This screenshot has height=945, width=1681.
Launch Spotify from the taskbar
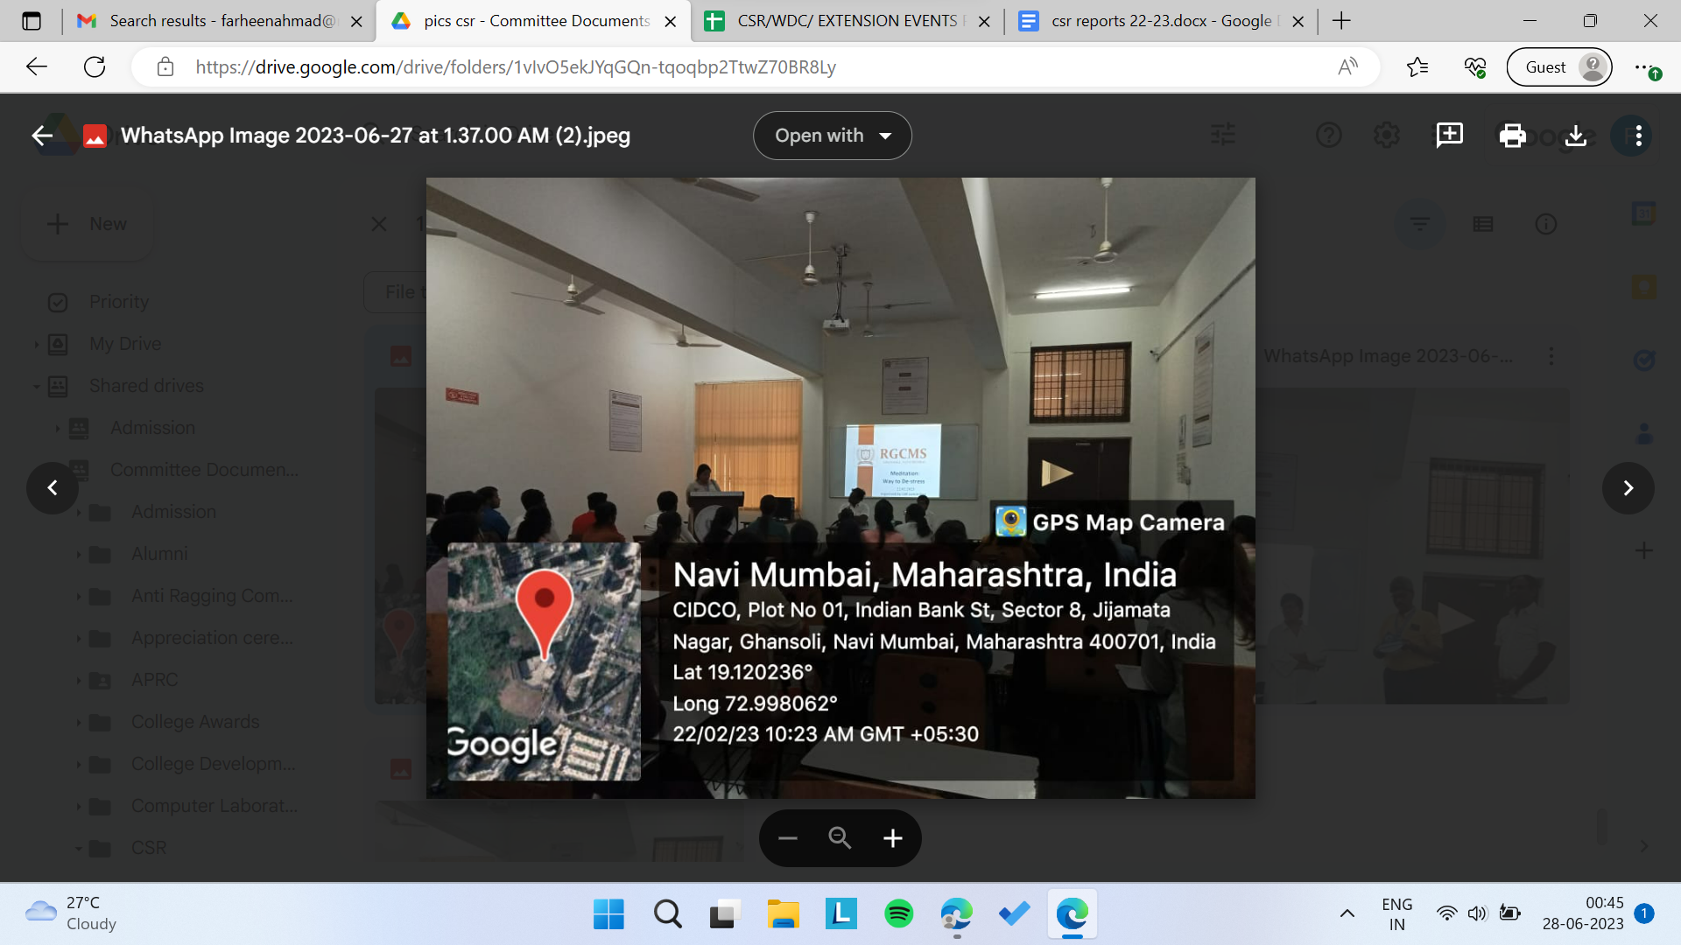tap(899, 914)
